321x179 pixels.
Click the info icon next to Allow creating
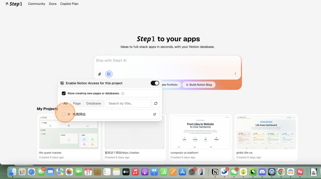123,94
